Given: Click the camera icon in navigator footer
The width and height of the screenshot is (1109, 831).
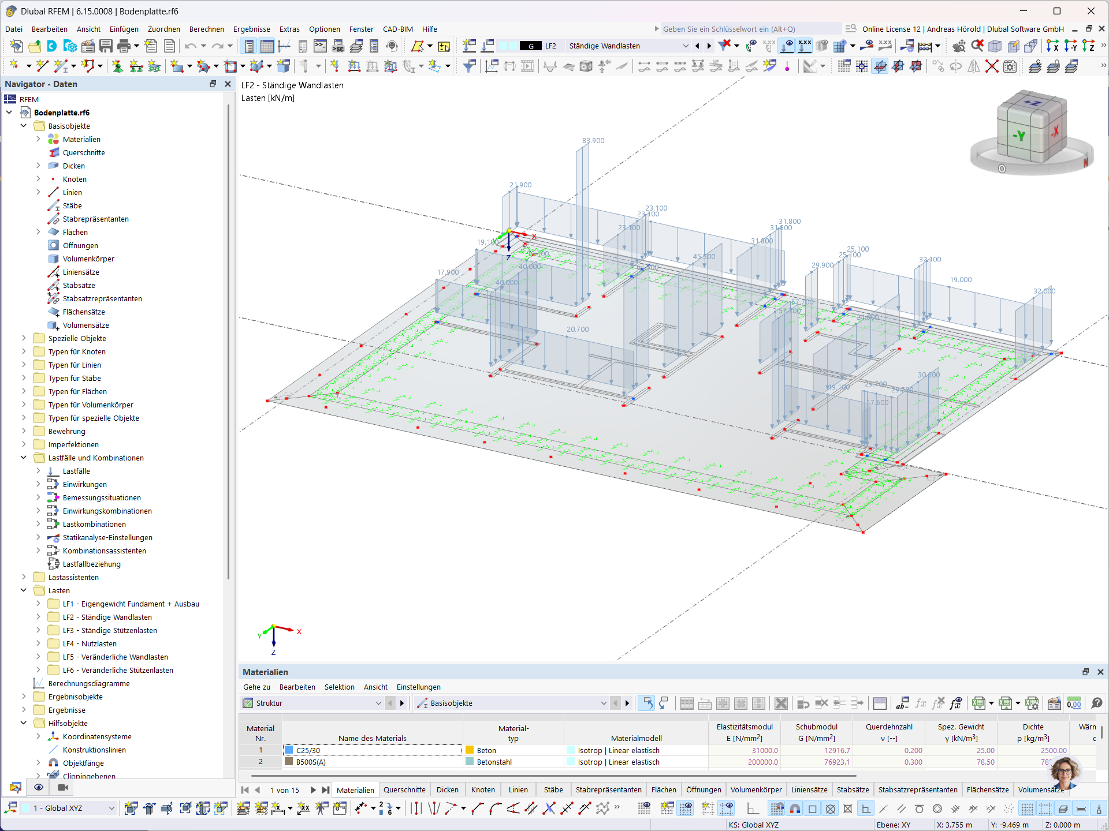Looking at the screenshot, I should point(63,787).
